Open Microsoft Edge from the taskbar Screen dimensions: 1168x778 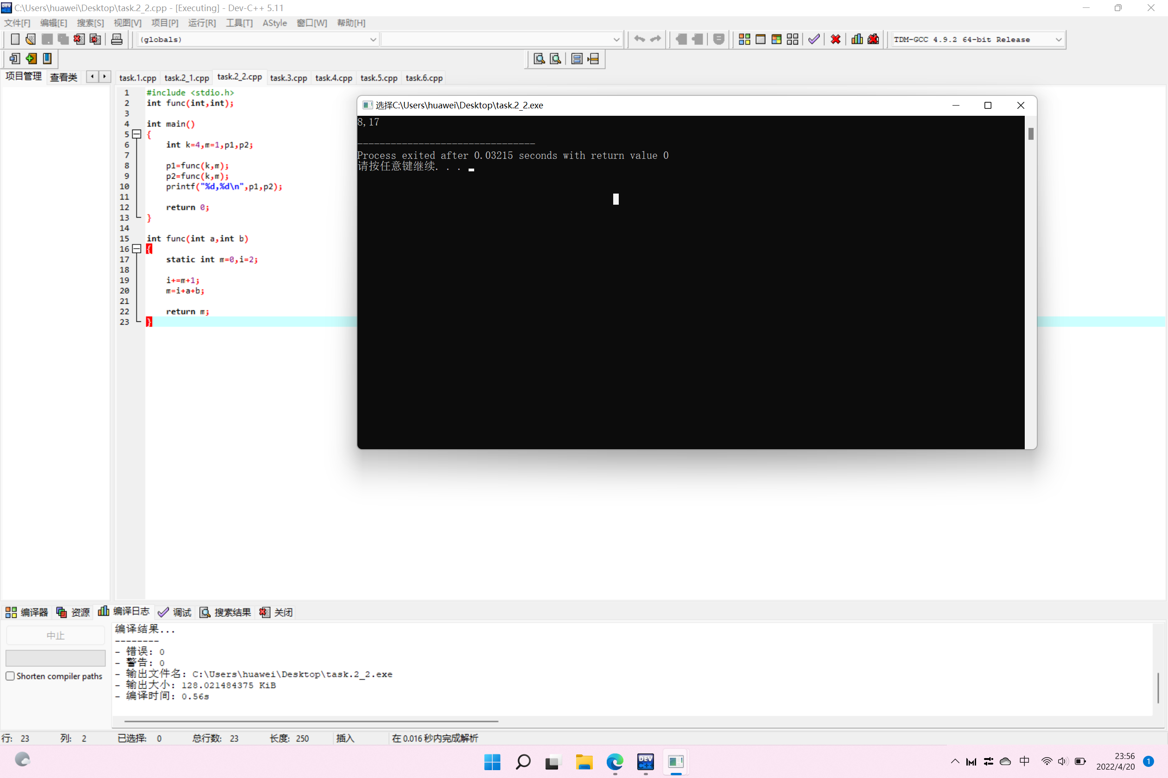(x=615, y=761)
